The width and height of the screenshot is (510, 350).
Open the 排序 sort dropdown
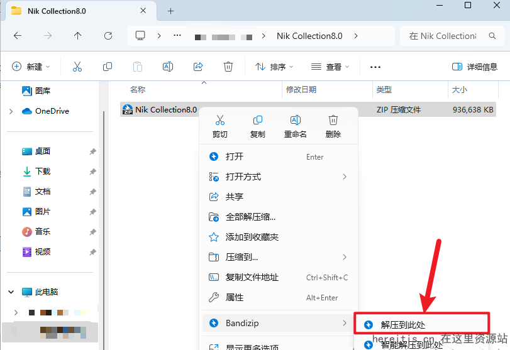coord(274,67)
